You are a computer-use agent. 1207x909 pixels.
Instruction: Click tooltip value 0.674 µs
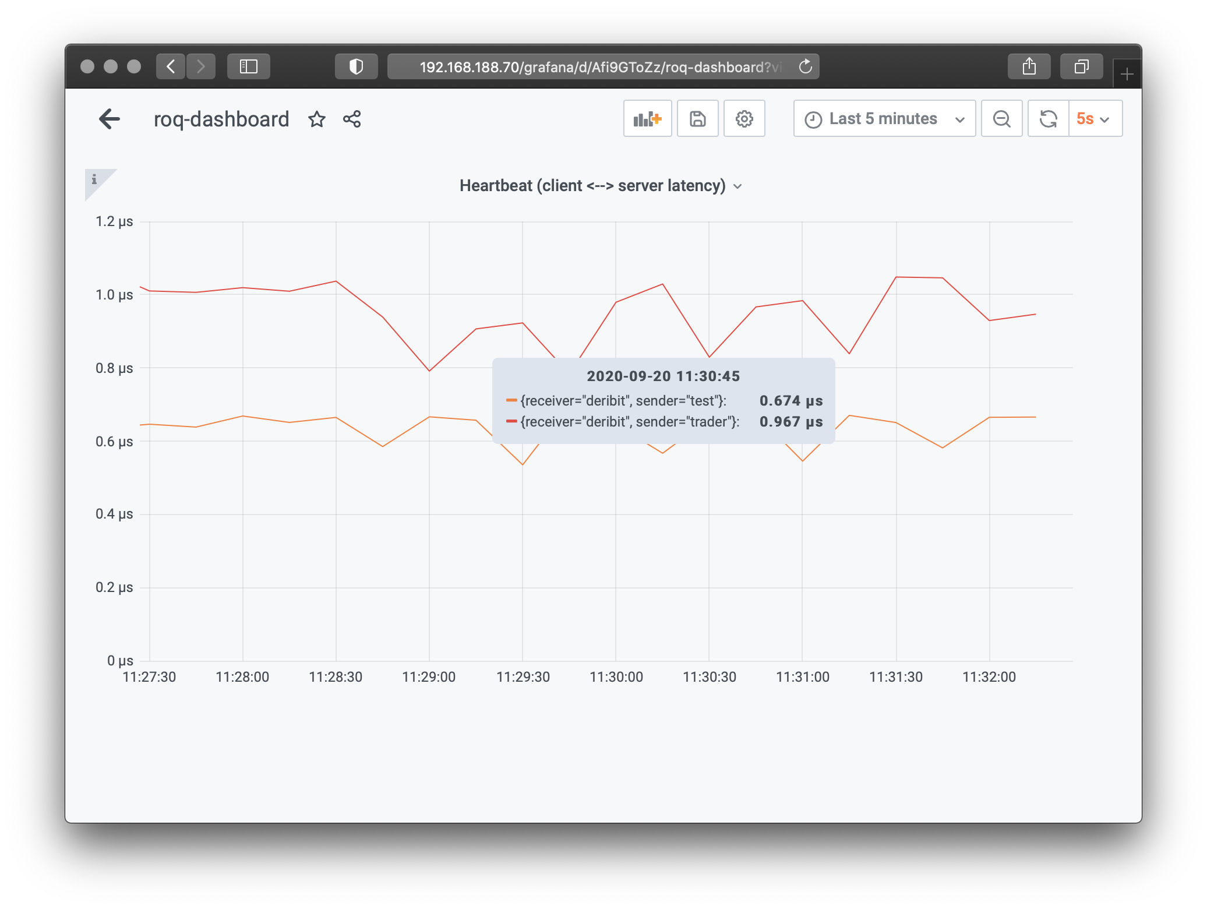click(x=791, y=401)
